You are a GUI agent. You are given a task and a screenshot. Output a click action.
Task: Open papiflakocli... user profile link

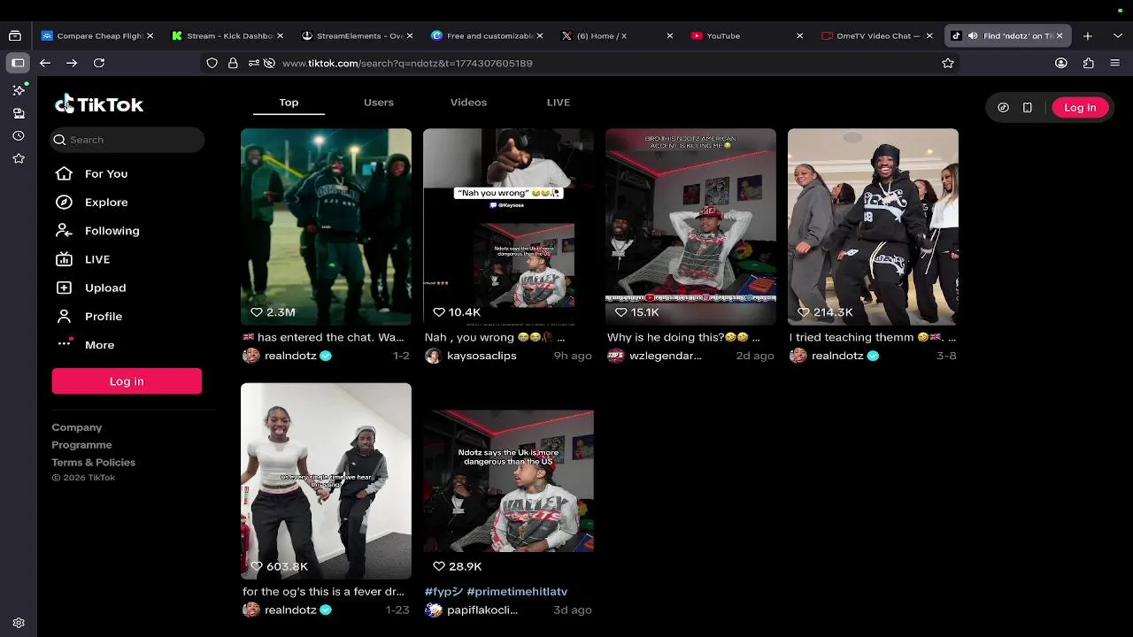(482, 610)
